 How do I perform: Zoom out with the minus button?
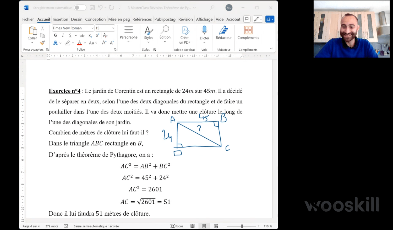tap(225, 226)
